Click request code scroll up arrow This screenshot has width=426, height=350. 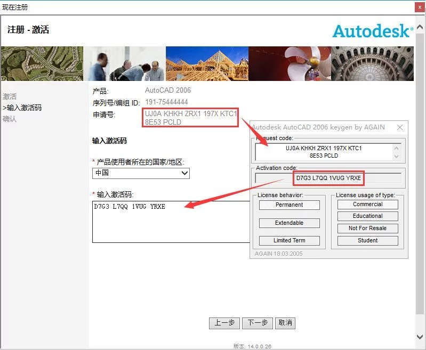pyautogui.click(x=396, y=148)
